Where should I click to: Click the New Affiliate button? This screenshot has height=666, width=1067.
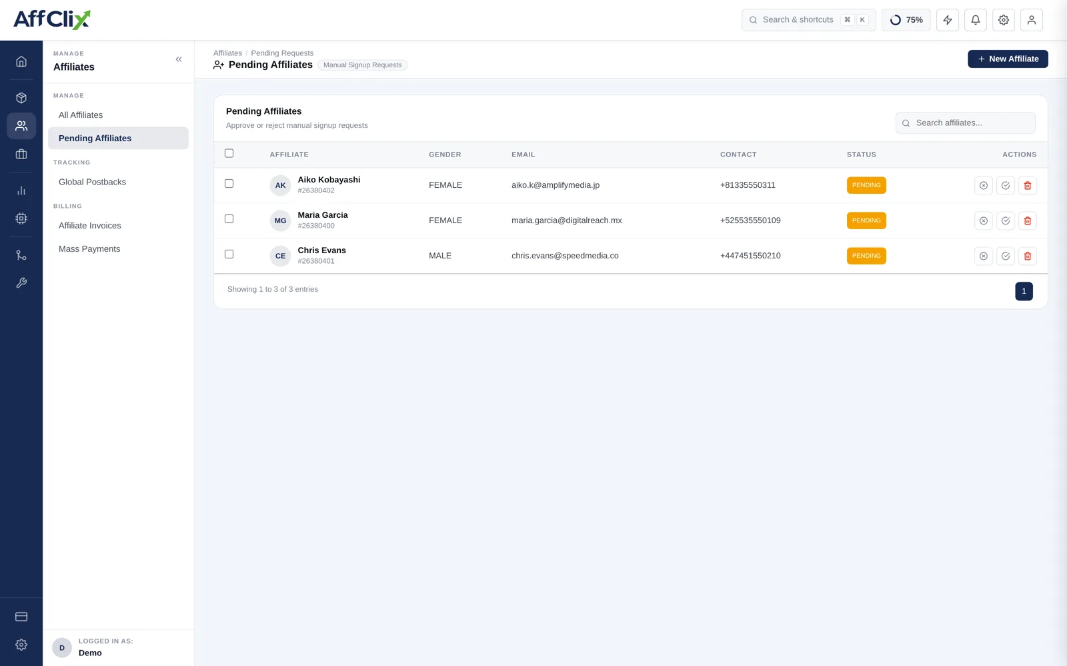point(1008,59)
